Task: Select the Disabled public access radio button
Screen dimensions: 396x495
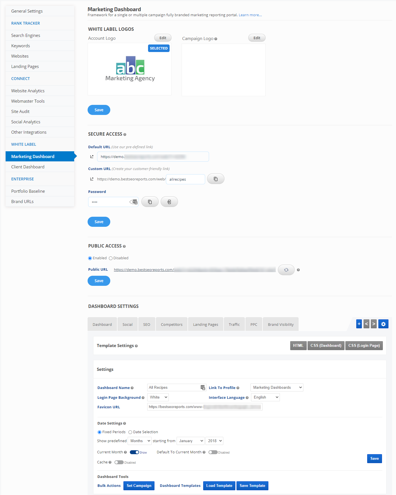Action: click(x=111, y=258)
